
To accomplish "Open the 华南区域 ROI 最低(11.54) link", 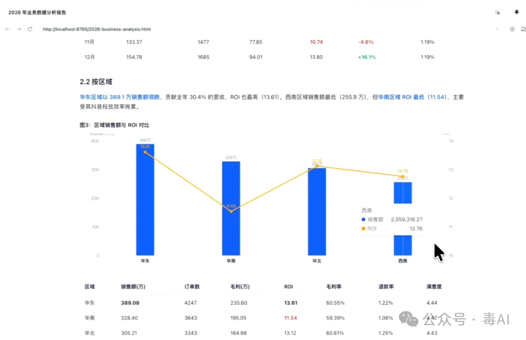I will (x=413, y=97).
